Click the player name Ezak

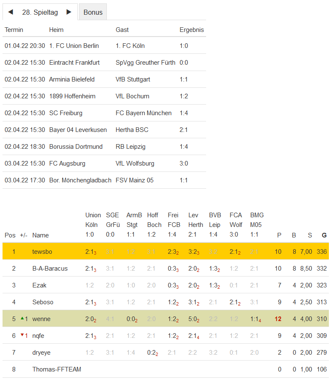[40, 285]
